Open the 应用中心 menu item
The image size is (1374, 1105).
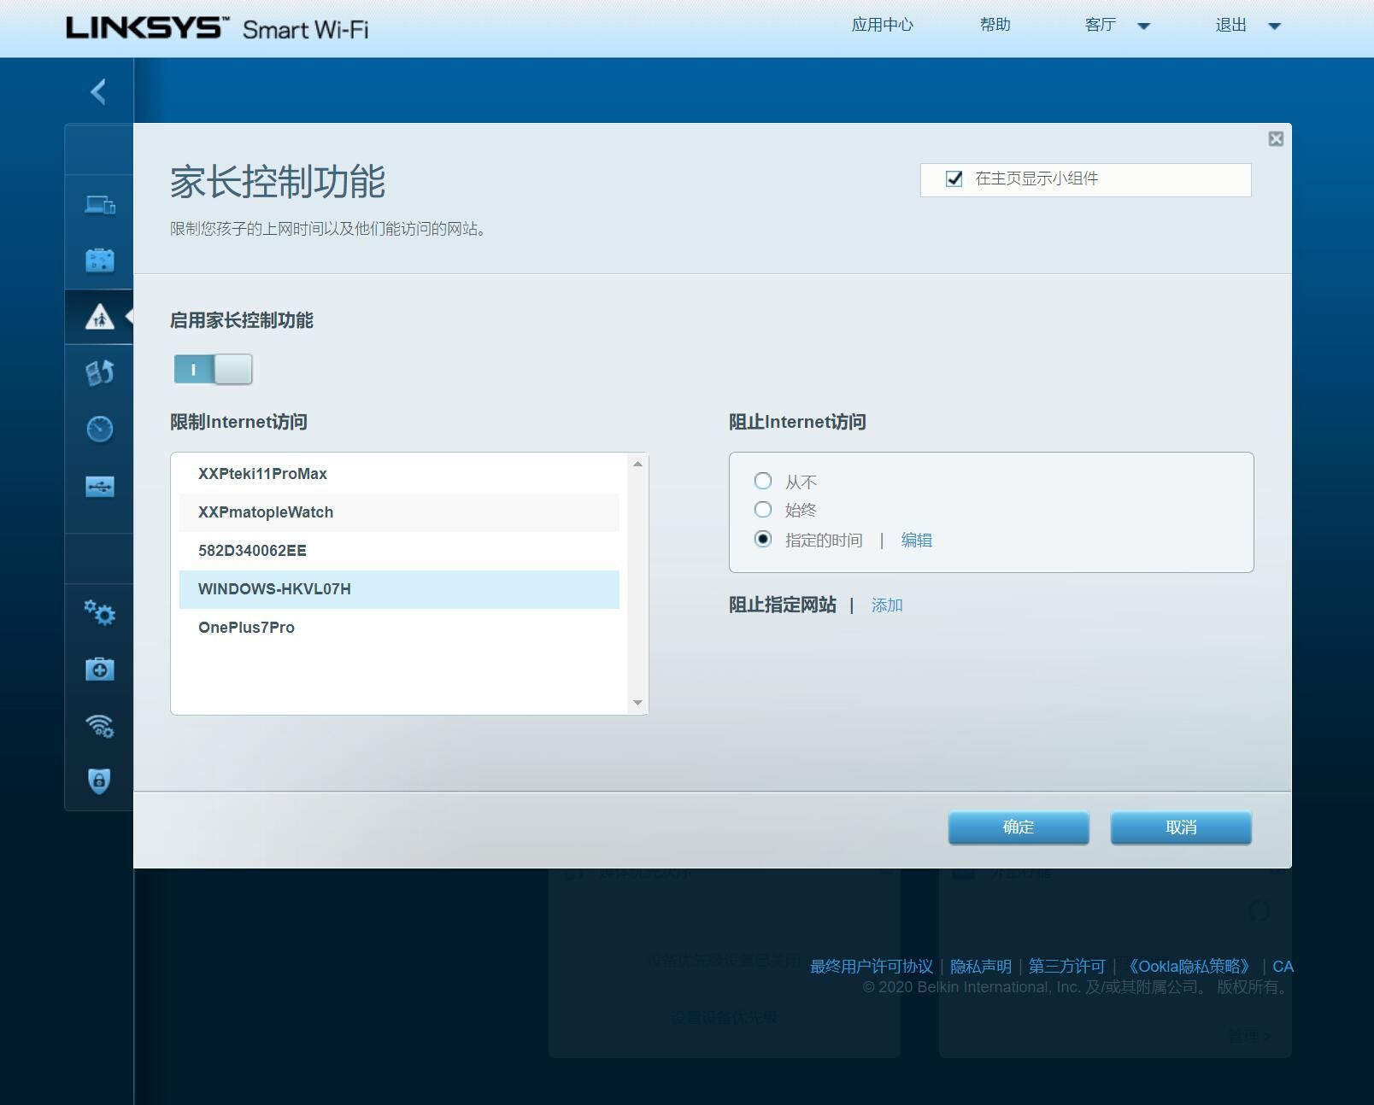(882, 25)
